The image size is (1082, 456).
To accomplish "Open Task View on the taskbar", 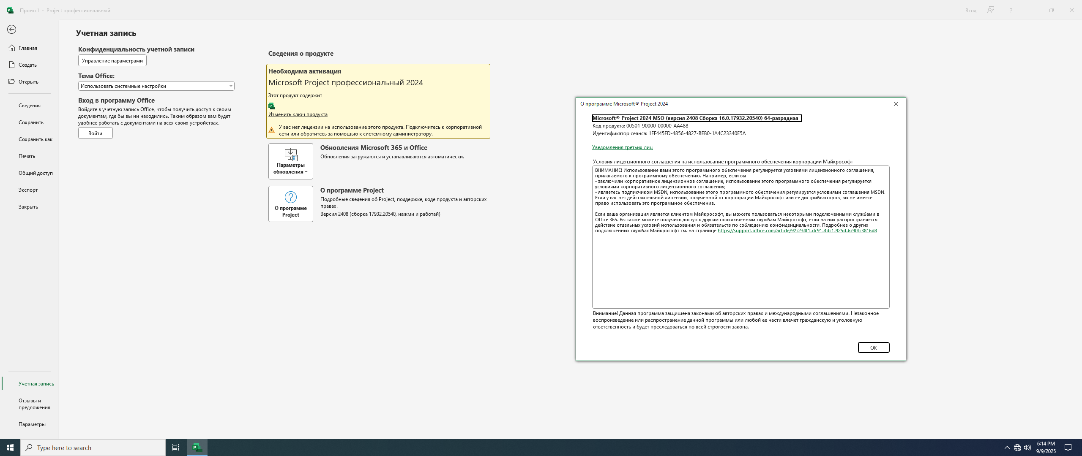I will tap(176, 448).
